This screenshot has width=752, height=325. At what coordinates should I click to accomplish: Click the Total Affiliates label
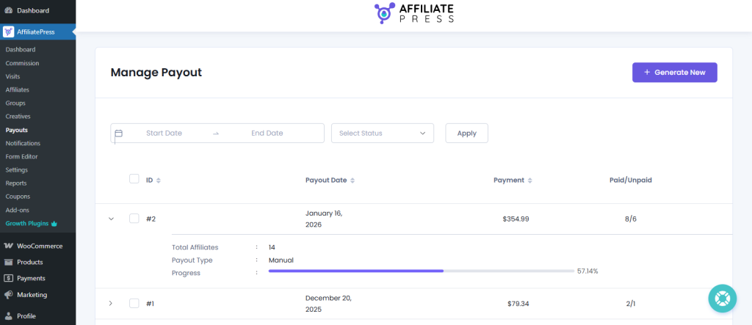(195, 247)
